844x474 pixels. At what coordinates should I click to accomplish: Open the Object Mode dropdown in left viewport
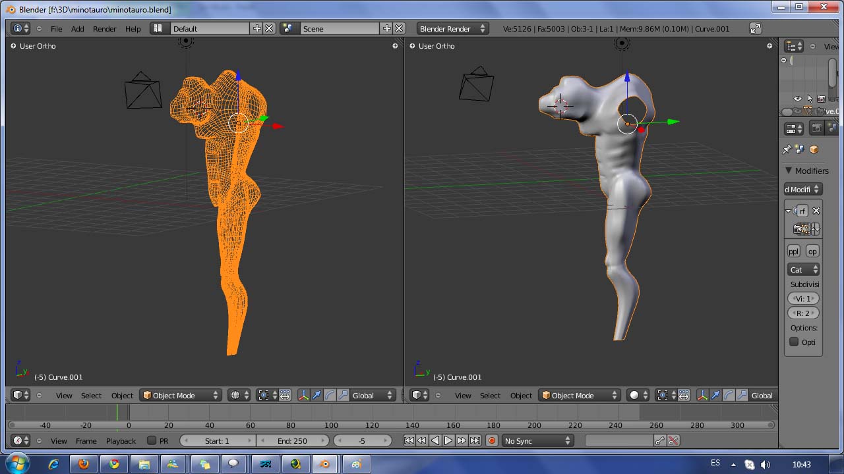pyautogui.click(x=181, y=396)
